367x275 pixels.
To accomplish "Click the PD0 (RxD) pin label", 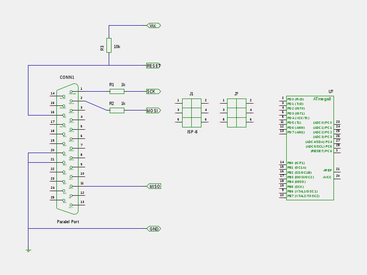I will click(295, 99).
